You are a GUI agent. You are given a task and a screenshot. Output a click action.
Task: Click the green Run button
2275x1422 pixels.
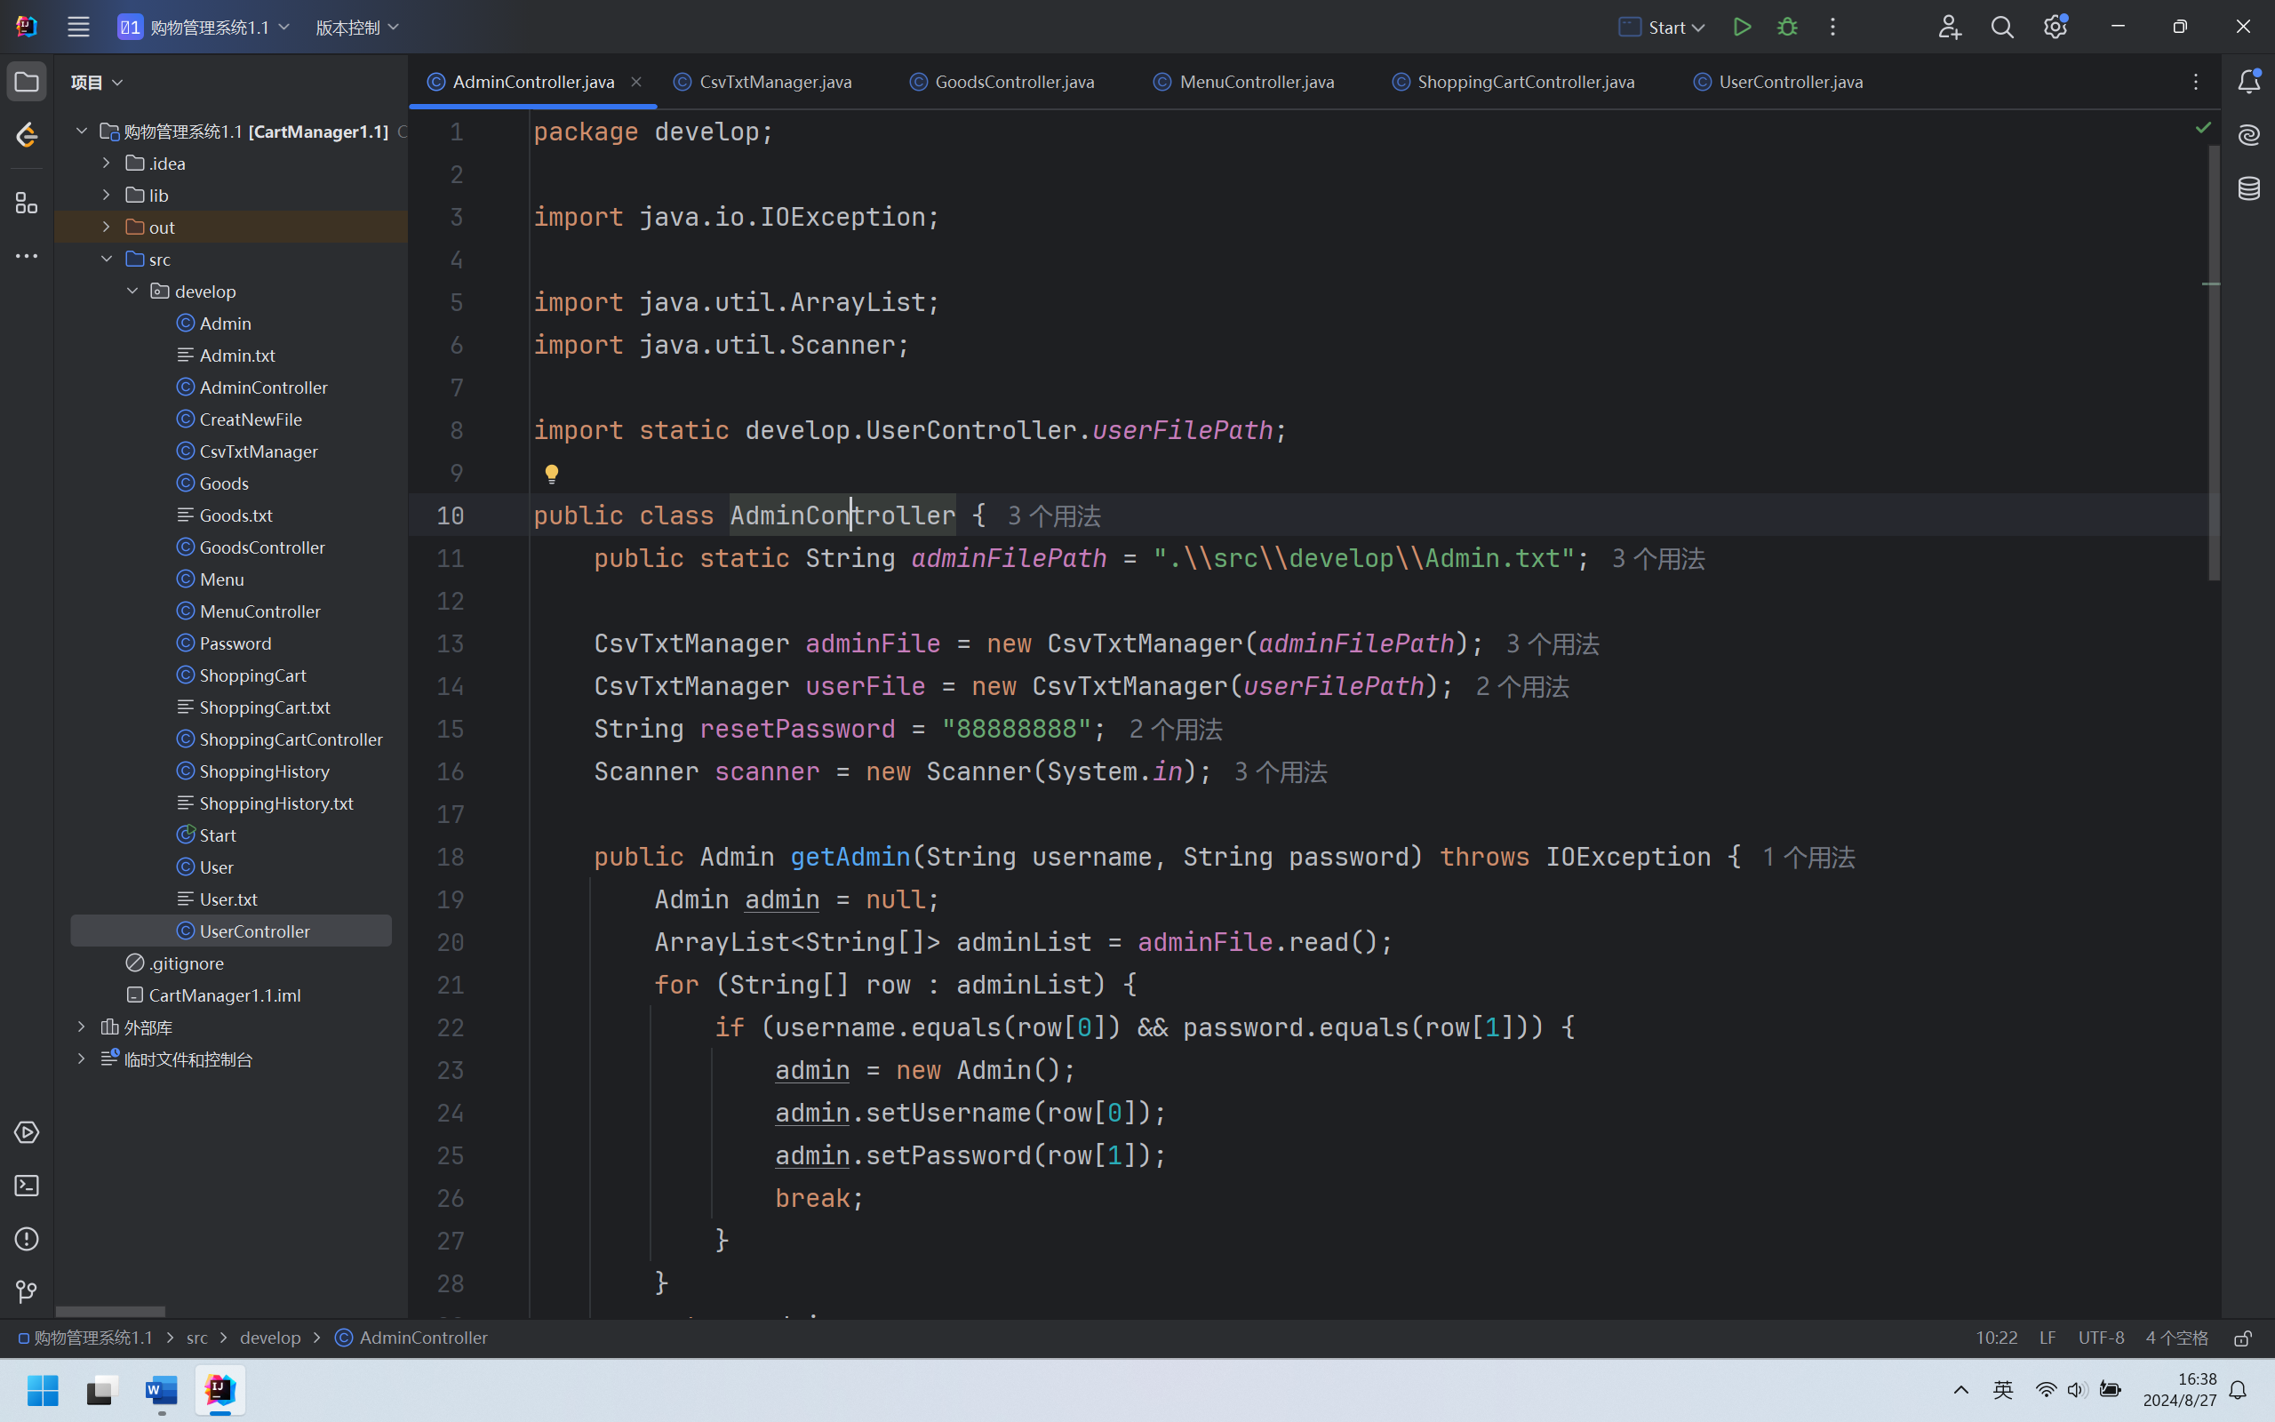[1741, 28]
